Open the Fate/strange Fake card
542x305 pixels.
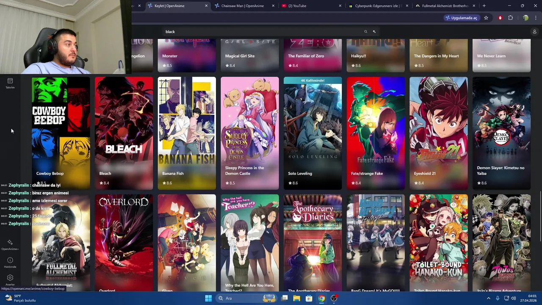[x=376, y=133]
